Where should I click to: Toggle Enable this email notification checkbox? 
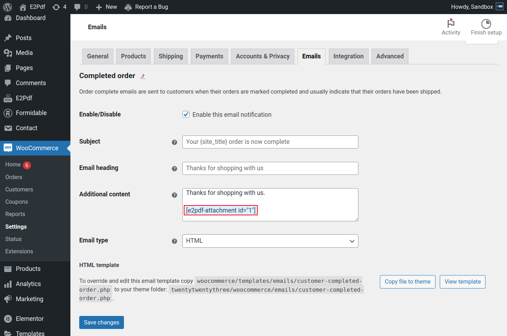point(186,114)
